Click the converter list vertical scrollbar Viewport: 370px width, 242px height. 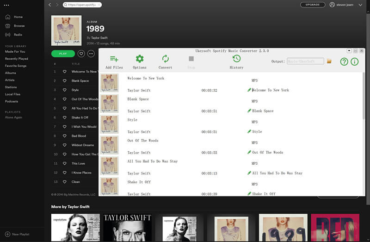(x=364, y=96)
